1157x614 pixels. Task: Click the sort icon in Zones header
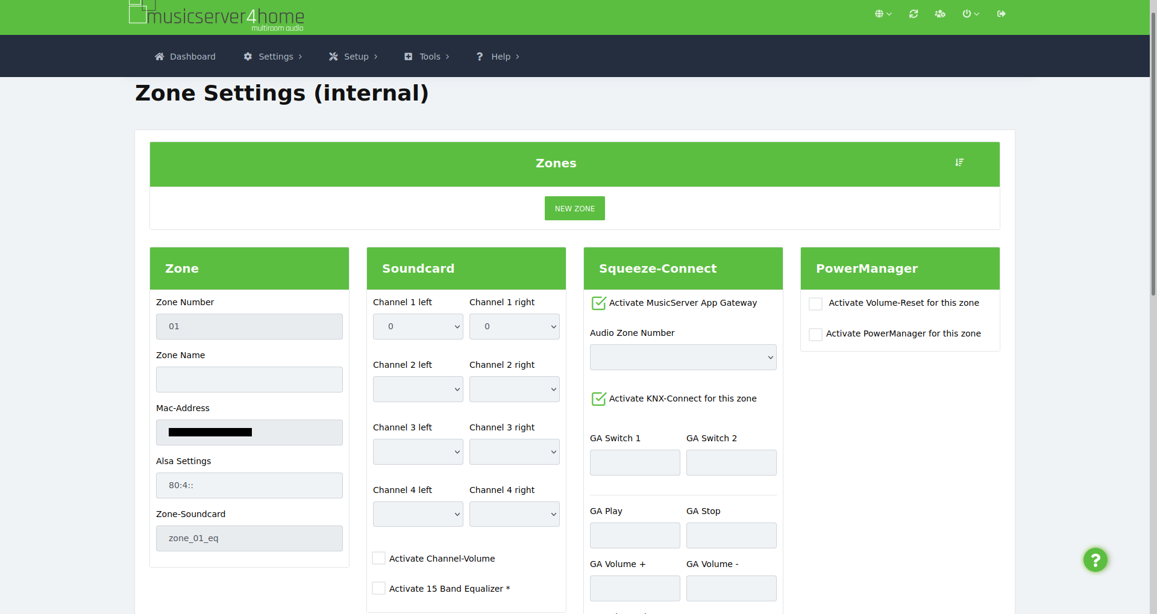pos(959,163)
